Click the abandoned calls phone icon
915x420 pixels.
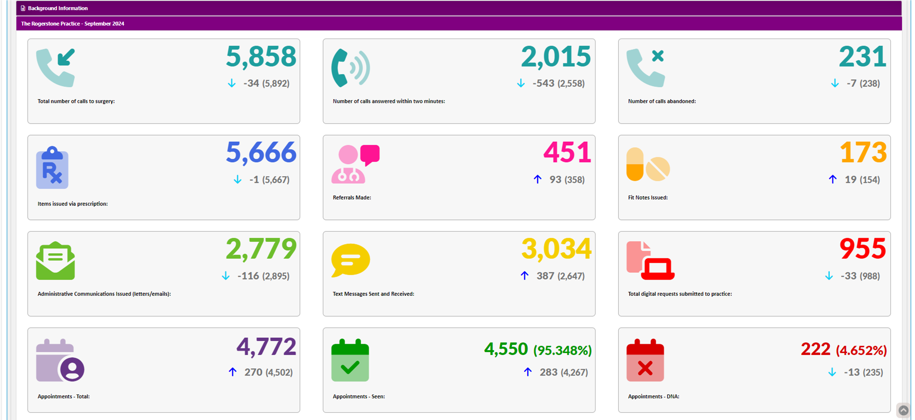coord(646,67)
